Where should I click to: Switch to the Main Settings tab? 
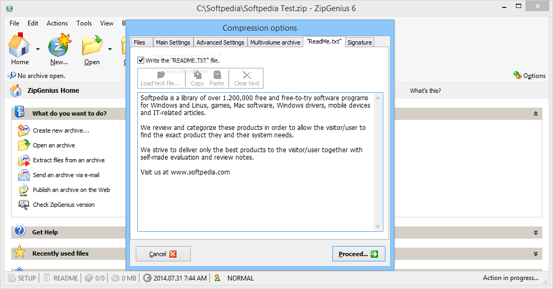coord(173,42)
